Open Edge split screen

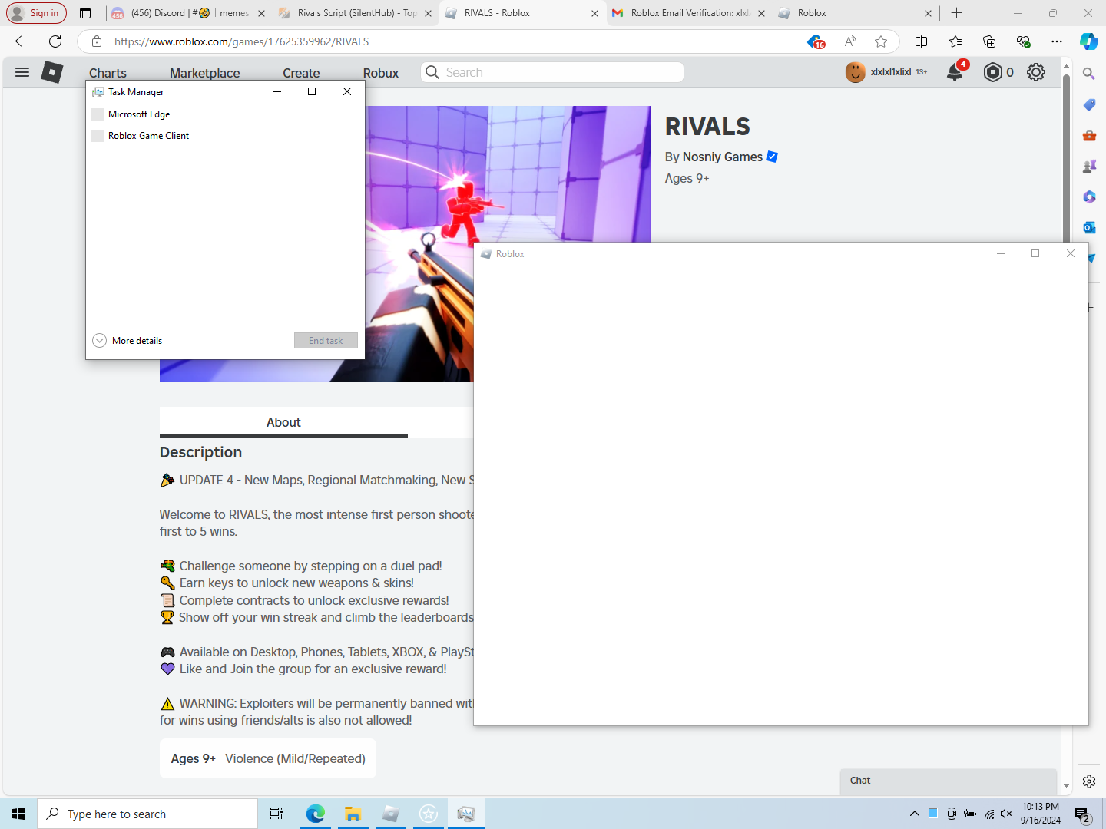(922, 41)
